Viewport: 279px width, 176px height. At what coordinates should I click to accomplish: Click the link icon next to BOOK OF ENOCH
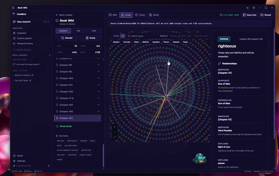(x=33, y=75)
